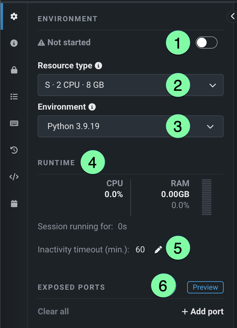Open the Python 3.9.19 environment dropdown
237x328 pixels.
click(x=130, y=126)
